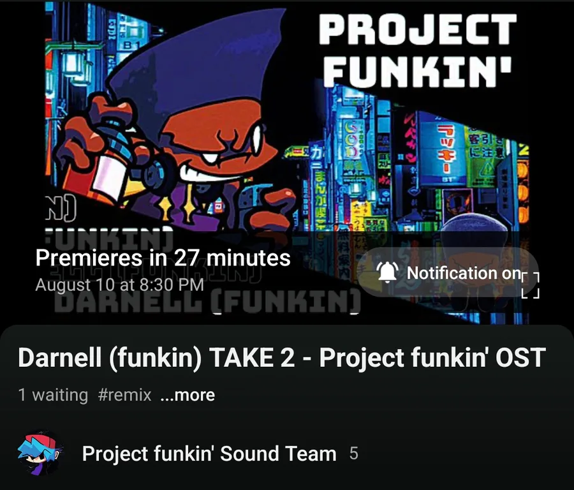Tap the 1 waiting viewer count
Screen dimensions: 574x490
click(53, 395)
